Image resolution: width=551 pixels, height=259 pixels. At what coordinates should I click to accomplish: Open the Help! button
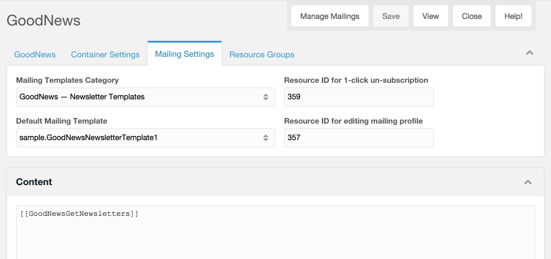point(513,16)
